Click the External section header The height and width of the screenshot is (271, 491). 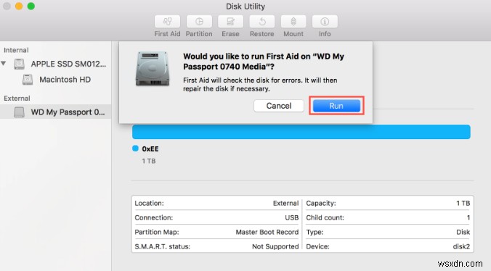click(x=17, y=99)
